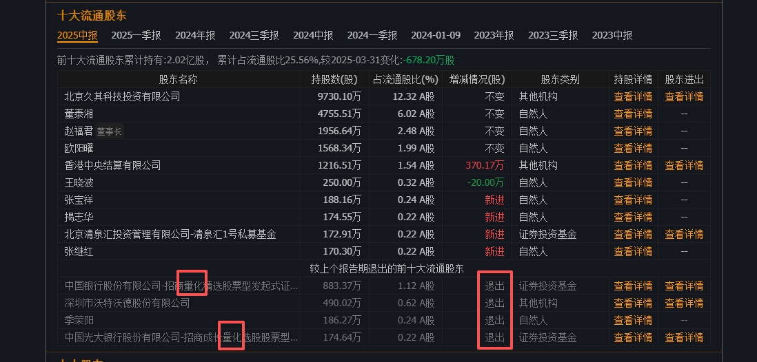This screenshot has width=757, height=362.
Task: Select the 2024一季报 tab
Action: click(x=372, y=35)
